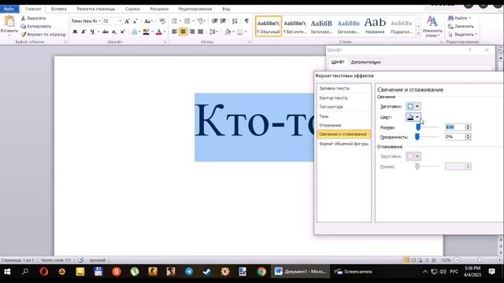Switch to the Рецензирование ribbon tab

click(195, 9)
